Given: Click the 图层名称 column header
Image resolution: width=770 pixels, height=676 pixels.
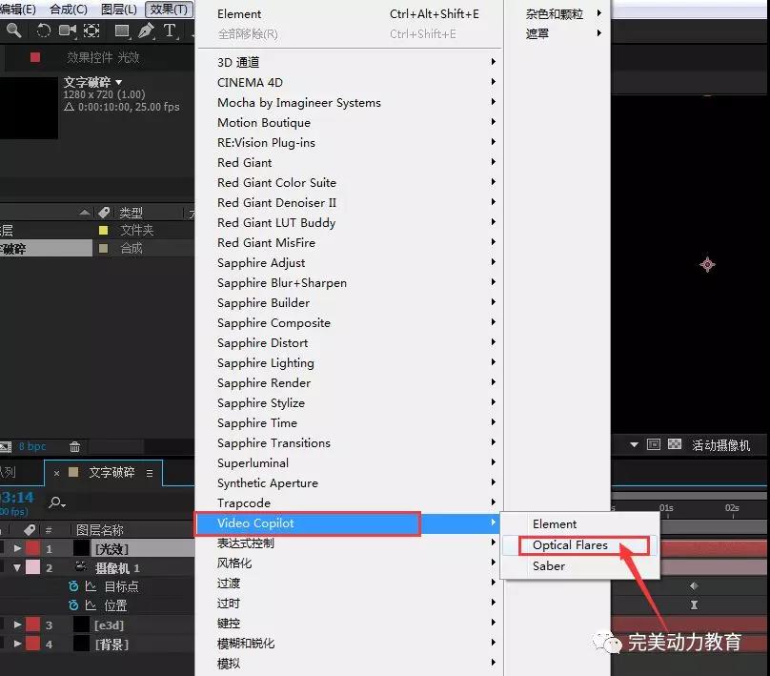Looking at the screenshot, I should [100, 530].
